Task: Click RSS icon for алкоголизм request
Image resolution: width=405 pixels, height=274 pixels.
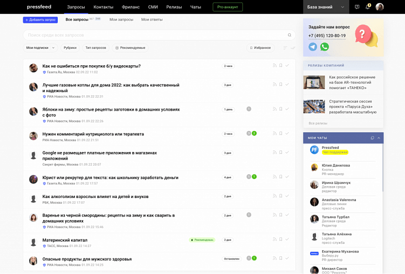Action: [x=274, y=196]
